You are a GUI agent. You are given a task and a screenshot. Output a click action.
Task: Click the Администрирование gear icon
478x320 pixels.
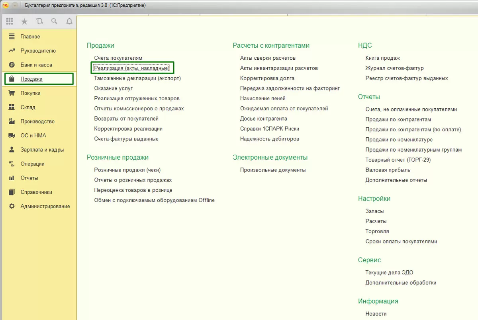tap(12, 206)
